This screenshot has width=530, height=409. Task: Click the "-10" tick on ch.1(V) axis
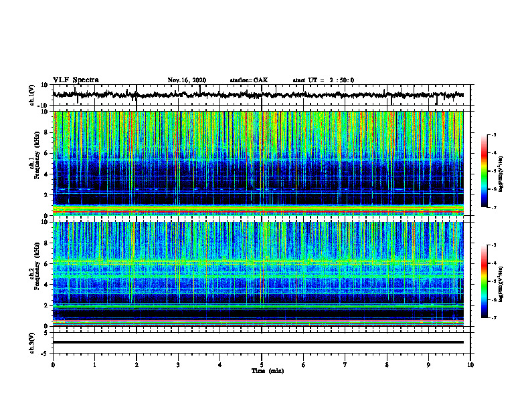tap(43, 106)
